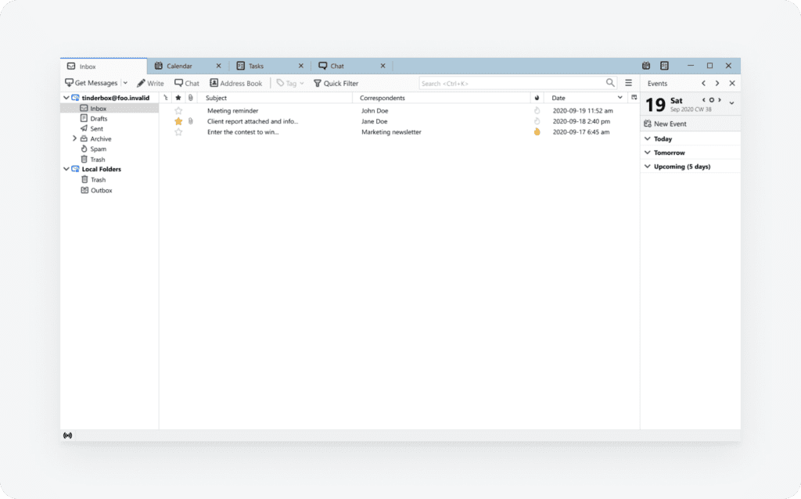Viewport: 801px width, 499px height.
Task: Click the magnifier search icon
Action: (x=610, y=83)
